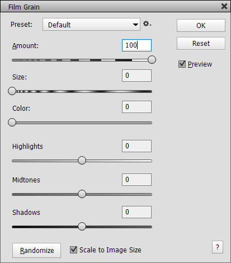Open the Preset dropdown showing Default

coord(91,25)
